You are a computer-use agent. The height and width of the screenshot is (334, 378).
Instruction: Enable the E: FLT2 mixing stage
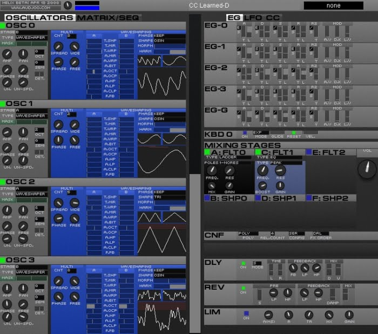[309, 152]
